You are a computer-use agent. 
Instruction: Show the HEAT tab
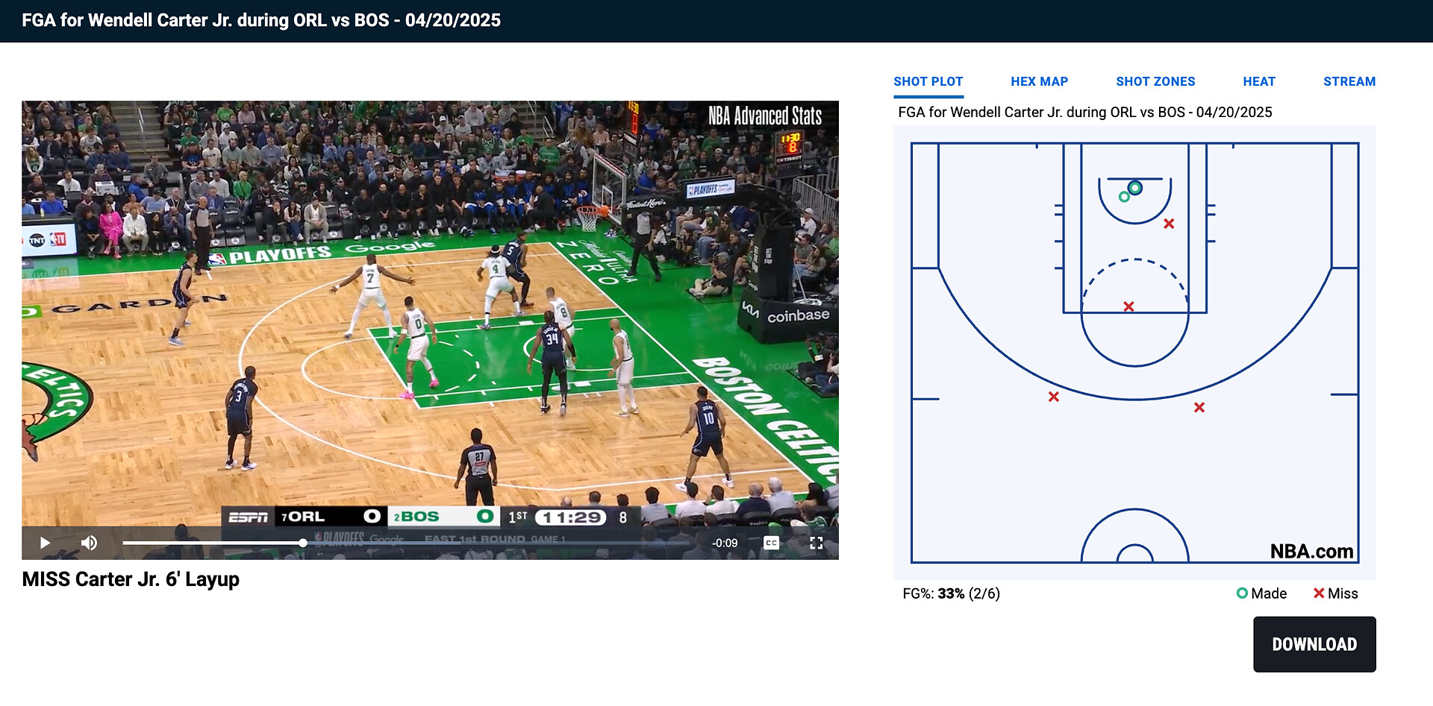pos(1259,82)
